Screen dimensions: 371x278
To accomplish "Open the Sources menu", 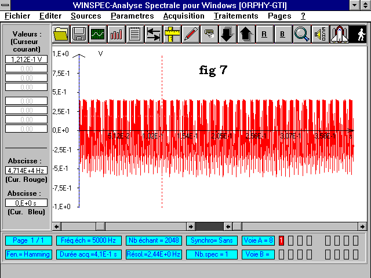I will (86, 16).
